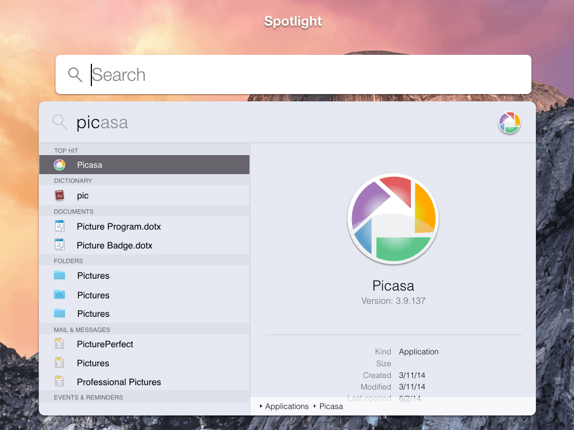
Task: Click the Size label in details
Action: [x=383, y=363]
